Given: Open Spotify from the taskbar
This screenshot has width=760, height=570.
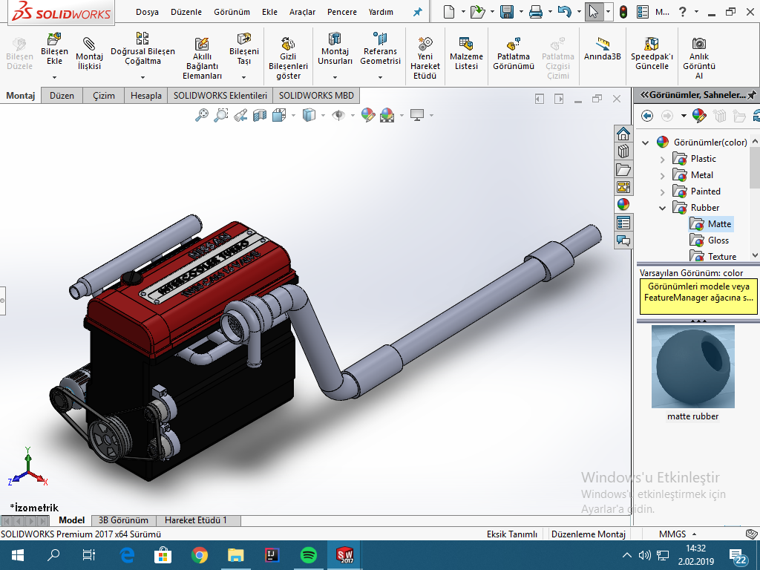Looking at the screenshot, I should (309, 555).
